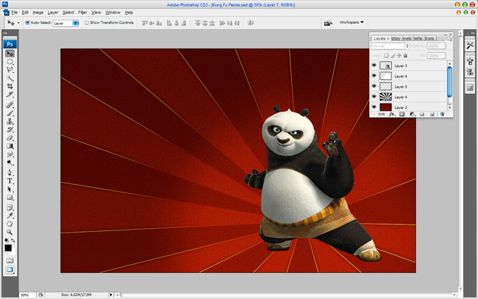Open the Select menu
The width and height of the screenshot is (478, 299).
[x=68, y=13]
